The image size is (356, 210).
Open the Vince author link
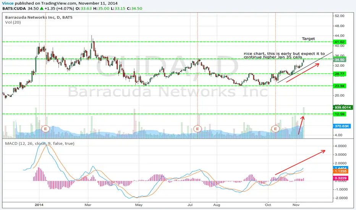click(x=8, y=3)
